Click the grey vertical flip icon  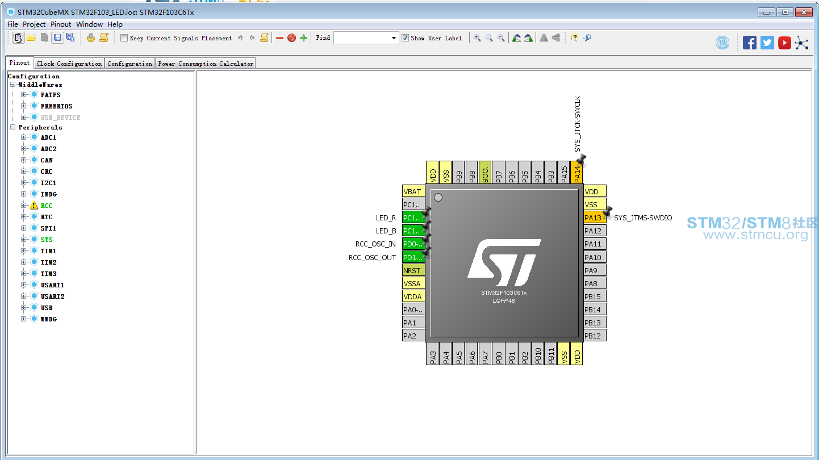click(x=555, y=38)
